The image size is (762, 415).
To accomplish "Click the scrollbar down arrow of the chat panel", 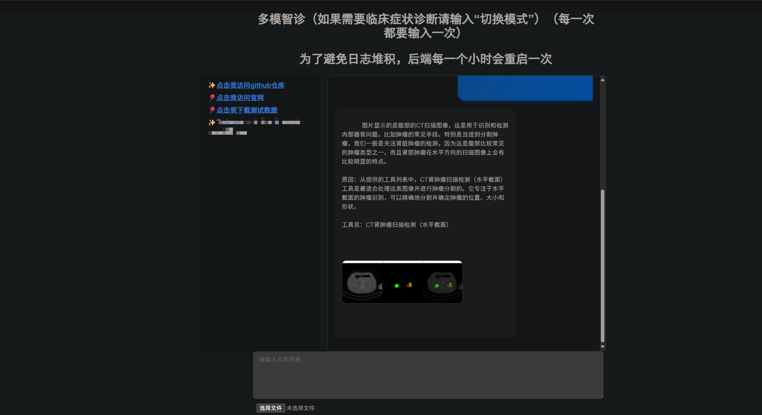I will coord(603,347).
